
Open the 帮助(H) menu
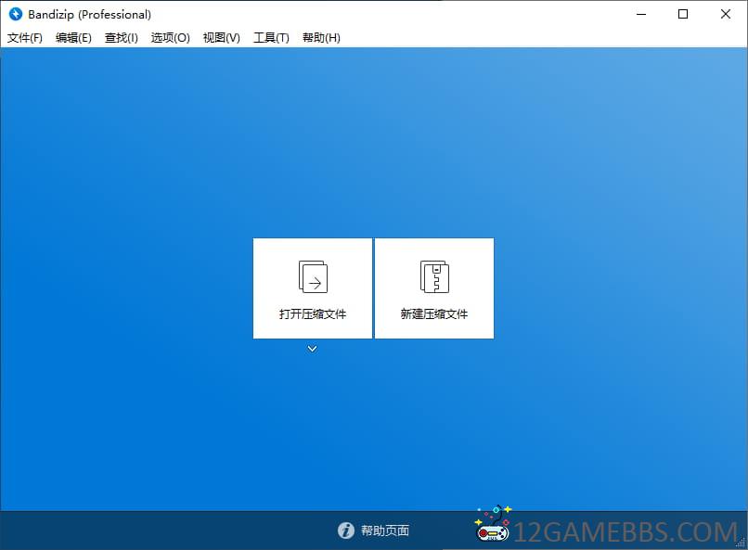tap(321, 38)
